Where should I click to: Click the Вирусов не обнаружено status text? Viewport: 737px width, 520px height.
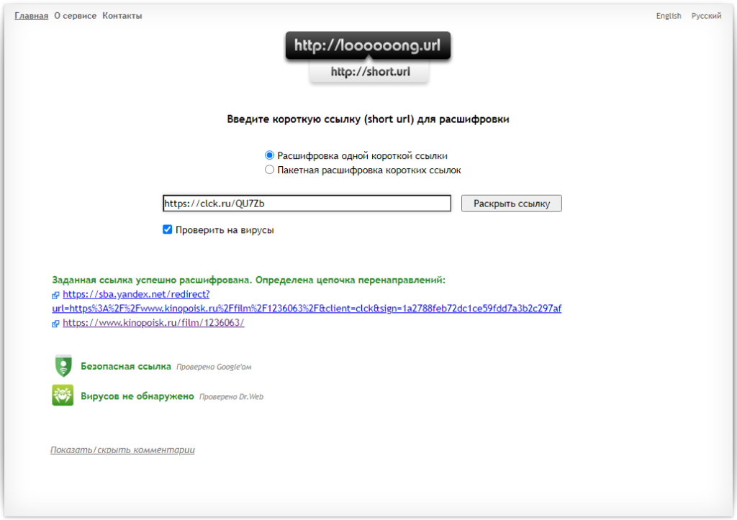click(137, 396)
